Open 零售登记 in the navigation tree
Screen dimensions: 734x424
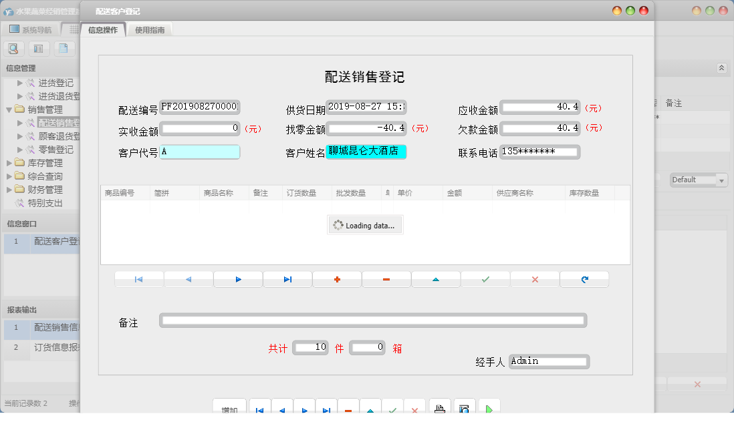(55, 150)
